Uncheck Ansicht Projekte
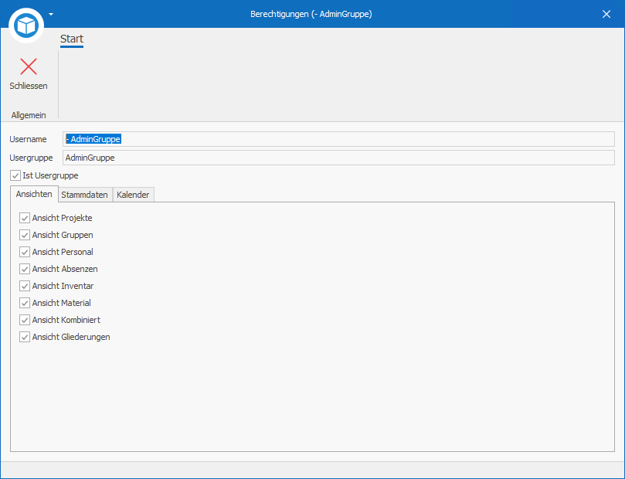Viewport: 625px width, 479px height. coord(25,218)
